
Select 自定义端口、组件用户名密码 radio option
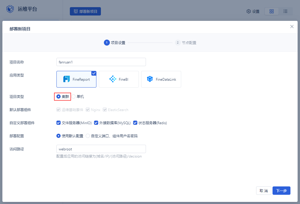click(88, 136)
